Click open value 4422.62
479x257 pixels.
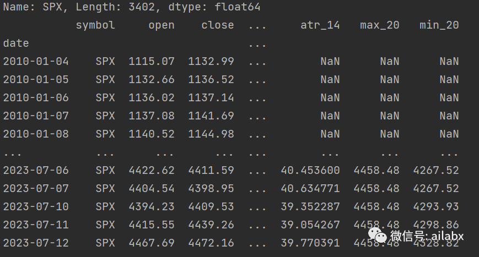click(152, 171)
